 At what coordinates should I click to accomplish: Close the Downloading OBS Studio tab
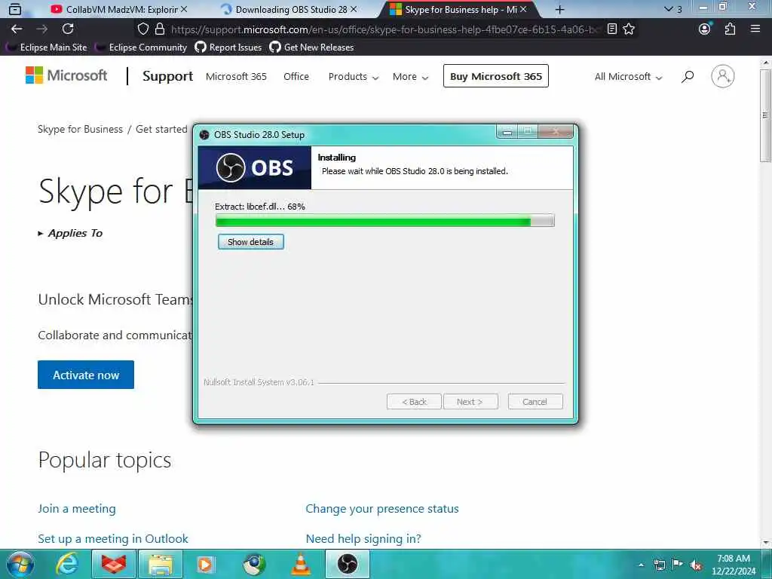pyautogui.click(x=354, y=9)
